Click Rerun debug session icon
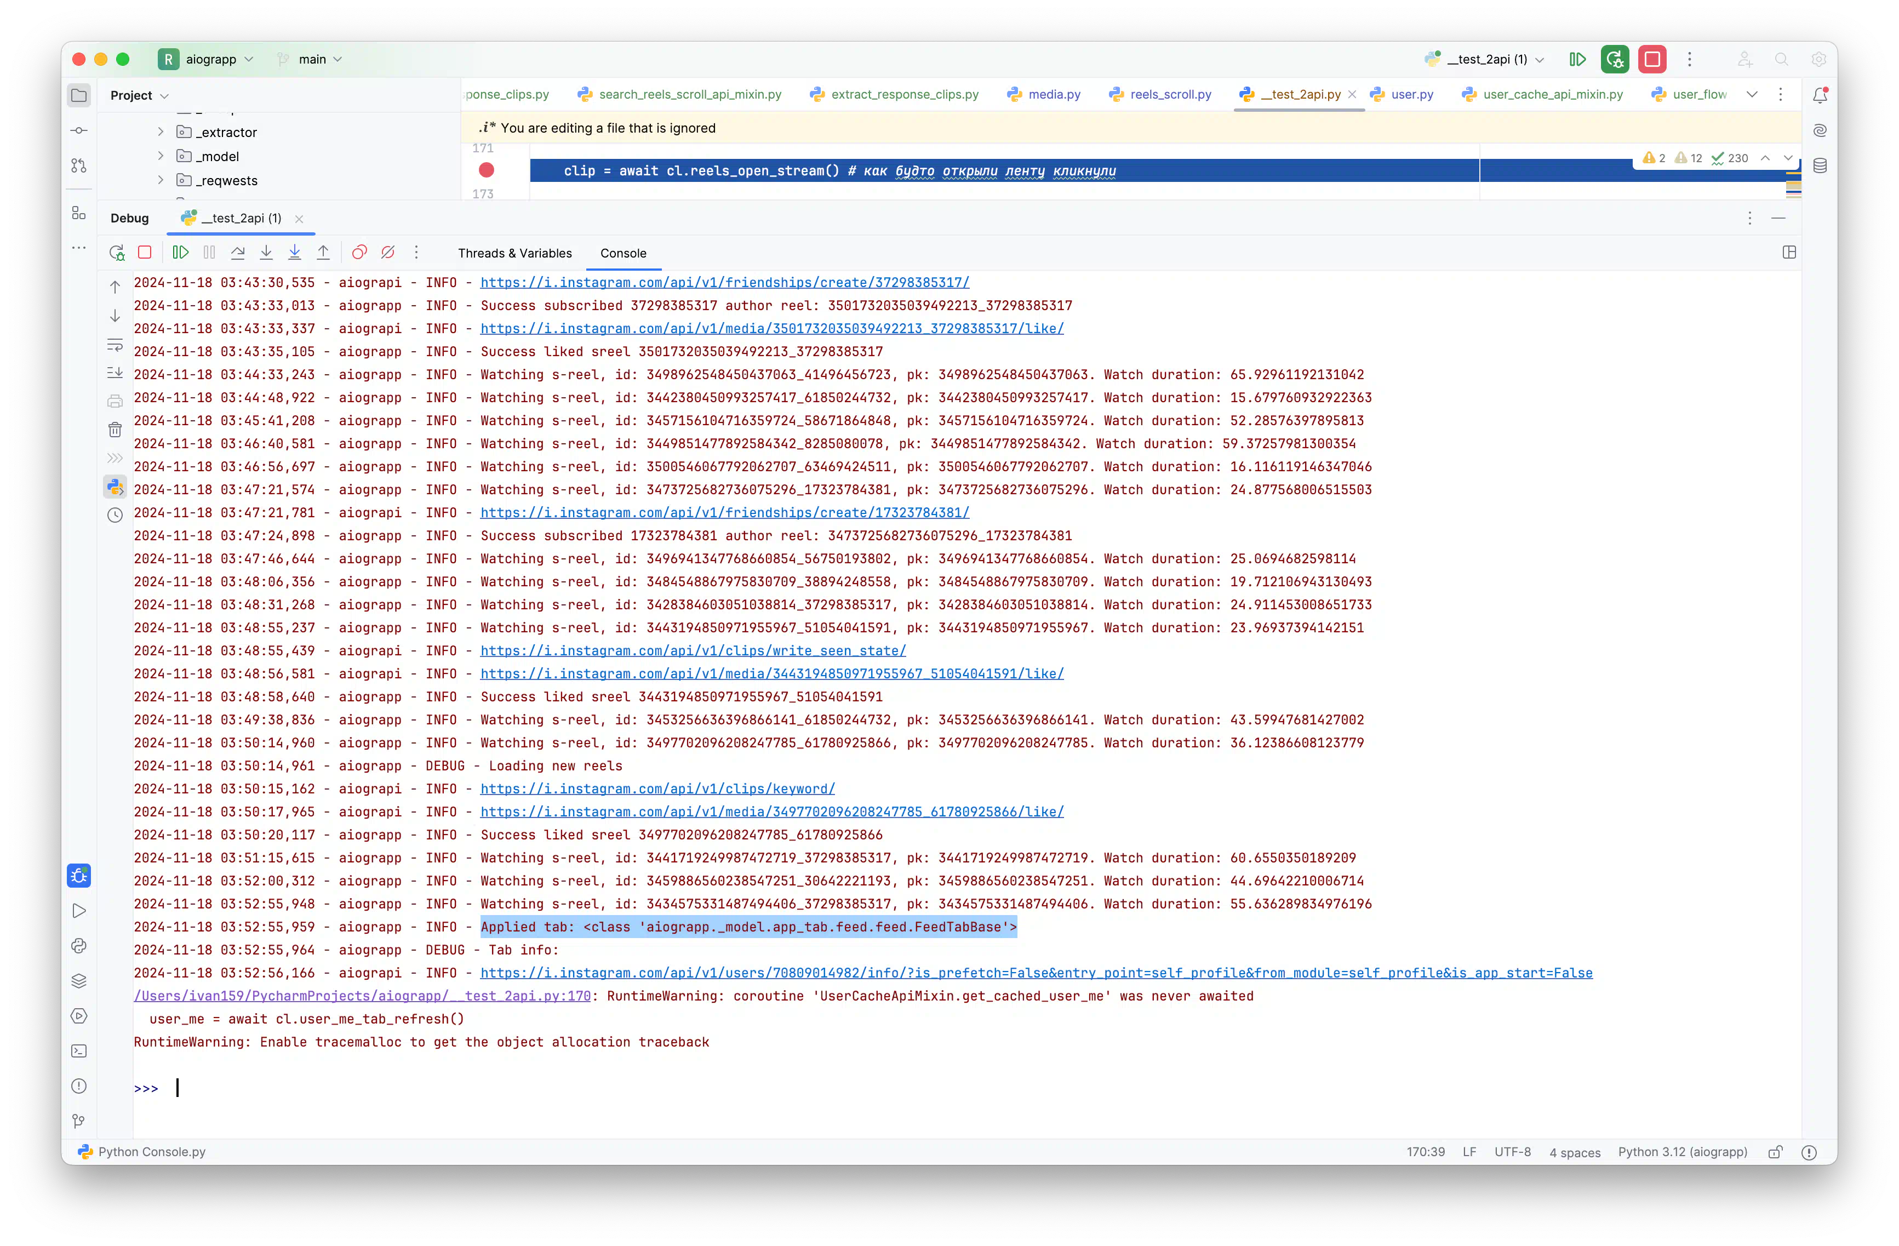Image resolution: width=1899 pixels, height=1246 pixels. [117, 253]
